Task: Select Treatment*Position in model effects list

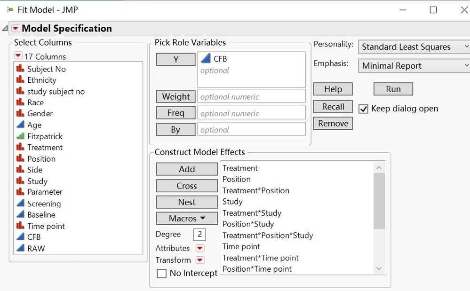Action: pos(256,190)
